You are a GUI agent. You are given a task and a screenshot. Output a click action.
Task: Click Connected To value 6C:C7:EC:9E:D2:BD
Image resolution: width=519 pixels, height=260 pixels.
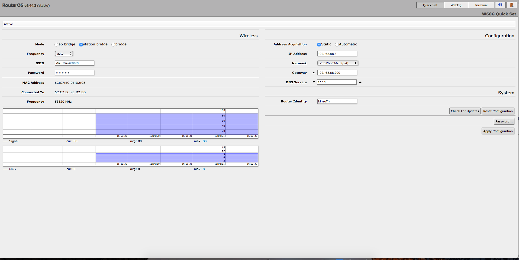pos(70,92)
